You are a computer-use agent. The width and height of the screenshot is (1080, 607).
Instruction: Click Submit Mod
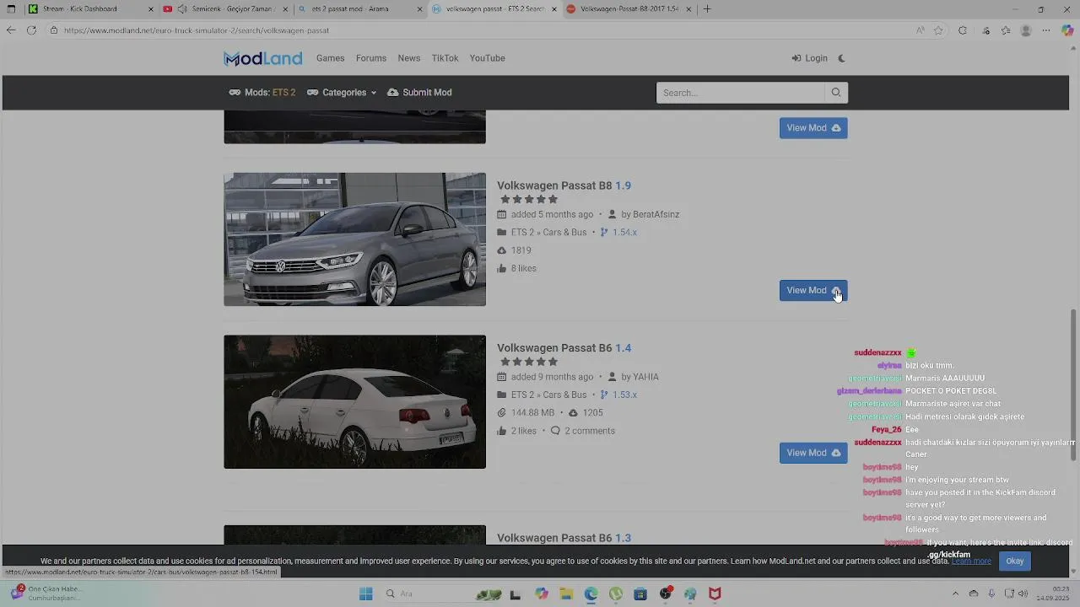click(419, 93)
